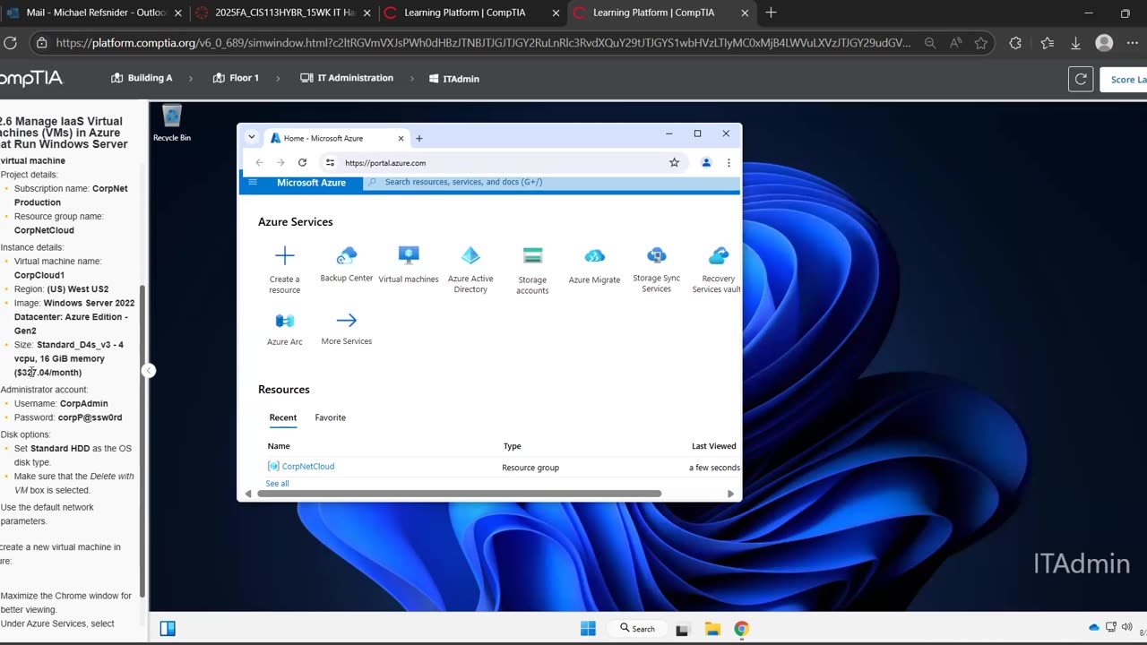Screen dimensions: 1147x645
Task: Click the Chrome reload button in Azure window
Action: 302,162
